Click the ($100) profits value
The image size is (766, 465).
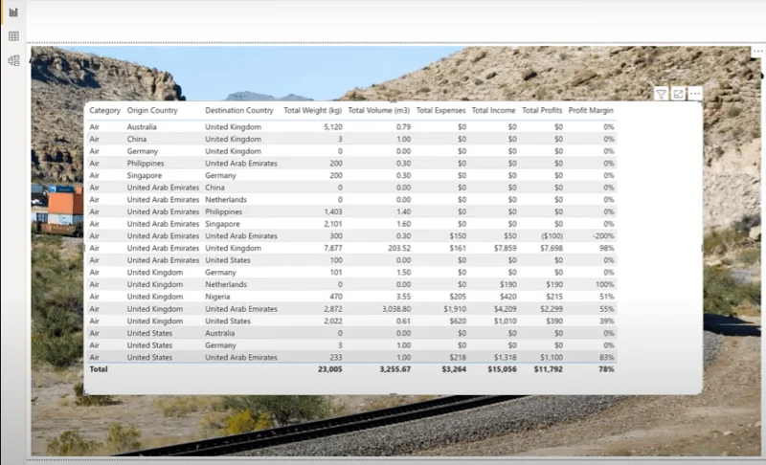click(552, 236)
